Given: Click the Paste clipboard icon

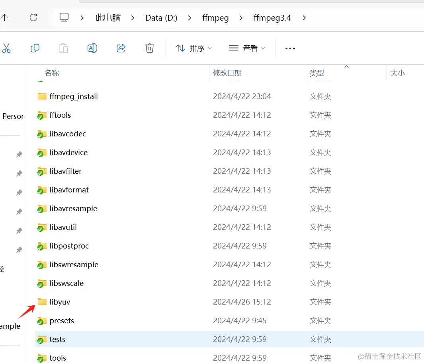Looking at the screenshot, I should (x=64, y=48).
